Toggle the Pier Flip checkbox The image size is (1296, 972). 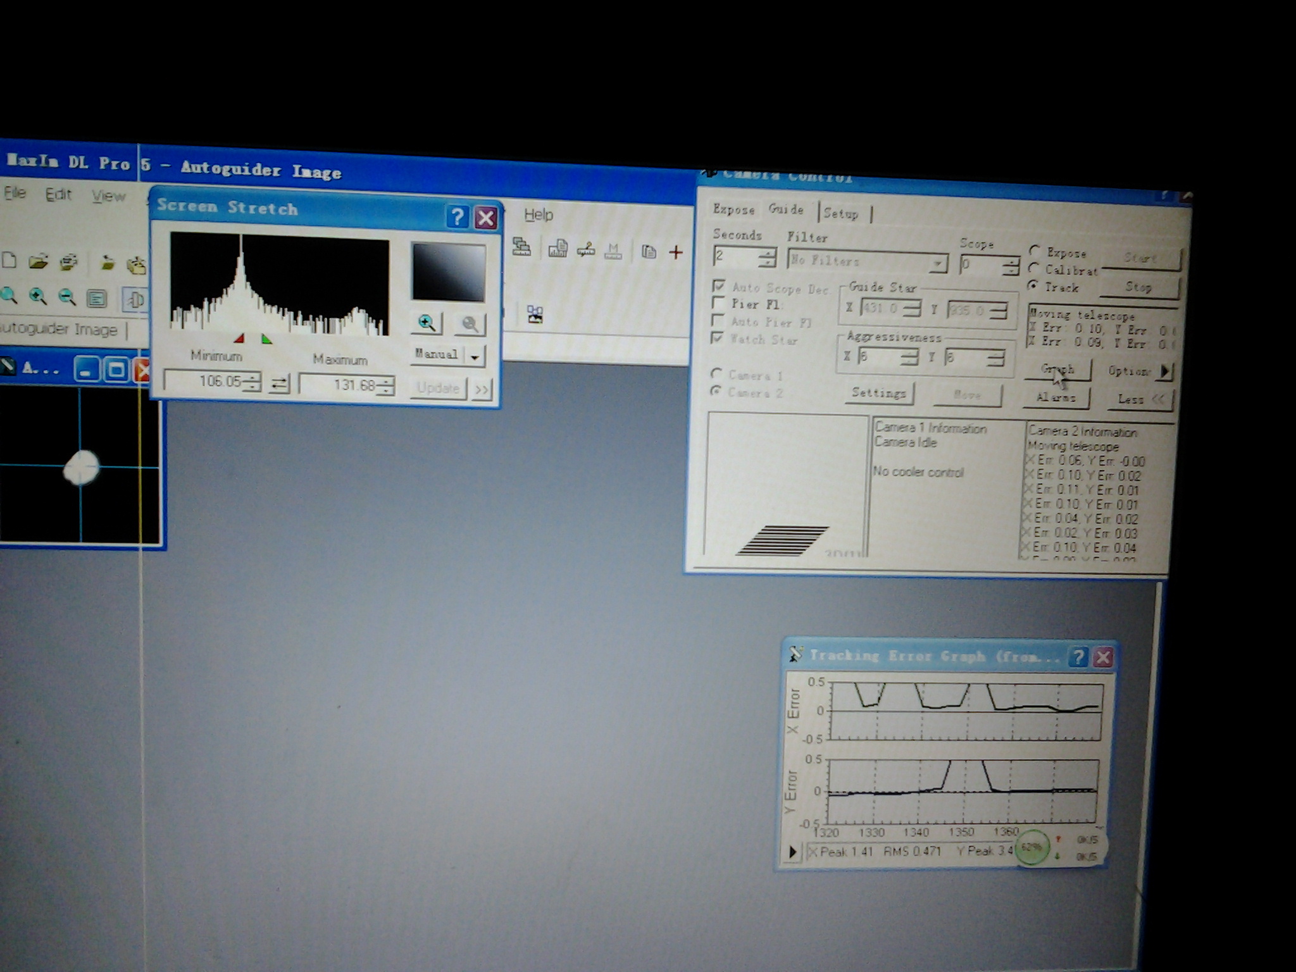(x=718, y=303)
